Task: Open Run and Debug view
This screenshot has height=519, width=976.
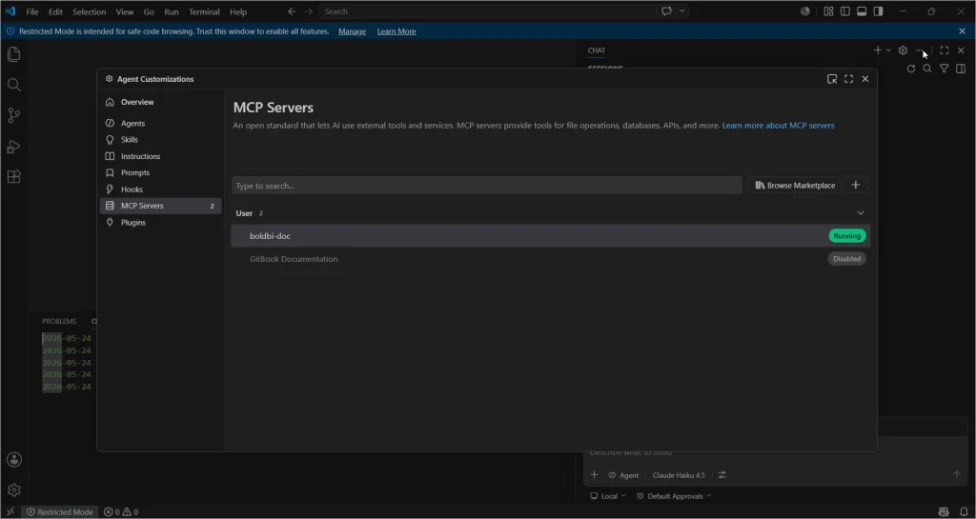Action: [x=13, y=147]
